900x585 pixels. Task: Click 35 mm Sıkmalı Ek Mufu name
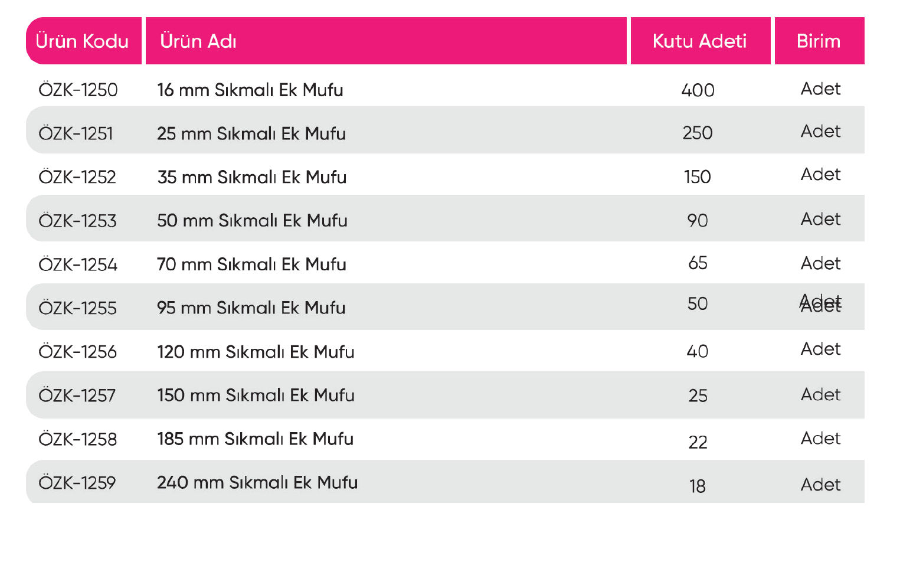(252, 177)
